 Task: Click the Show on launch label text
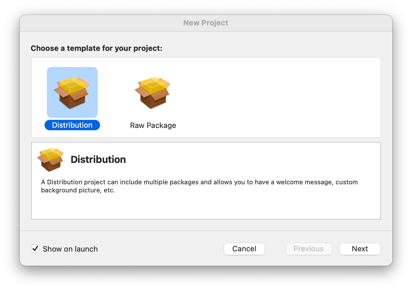click(70, 249)
